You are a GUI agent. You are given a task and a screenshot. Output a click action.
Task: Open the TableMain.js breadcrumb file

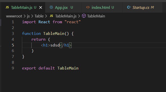click(66, 16)
